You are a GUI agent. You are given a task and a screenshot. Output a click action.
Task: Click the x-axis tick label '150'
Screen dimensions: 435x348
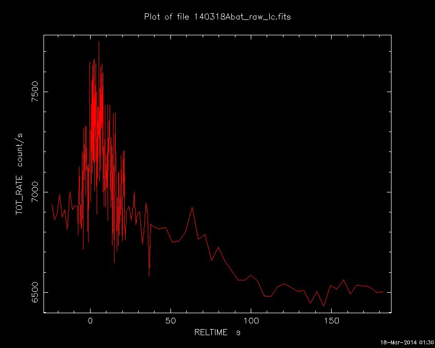[332, 321]
